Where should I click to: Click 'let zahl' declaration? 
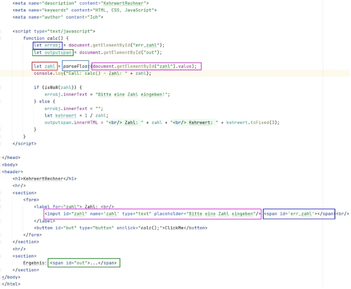tap(44, 66)
